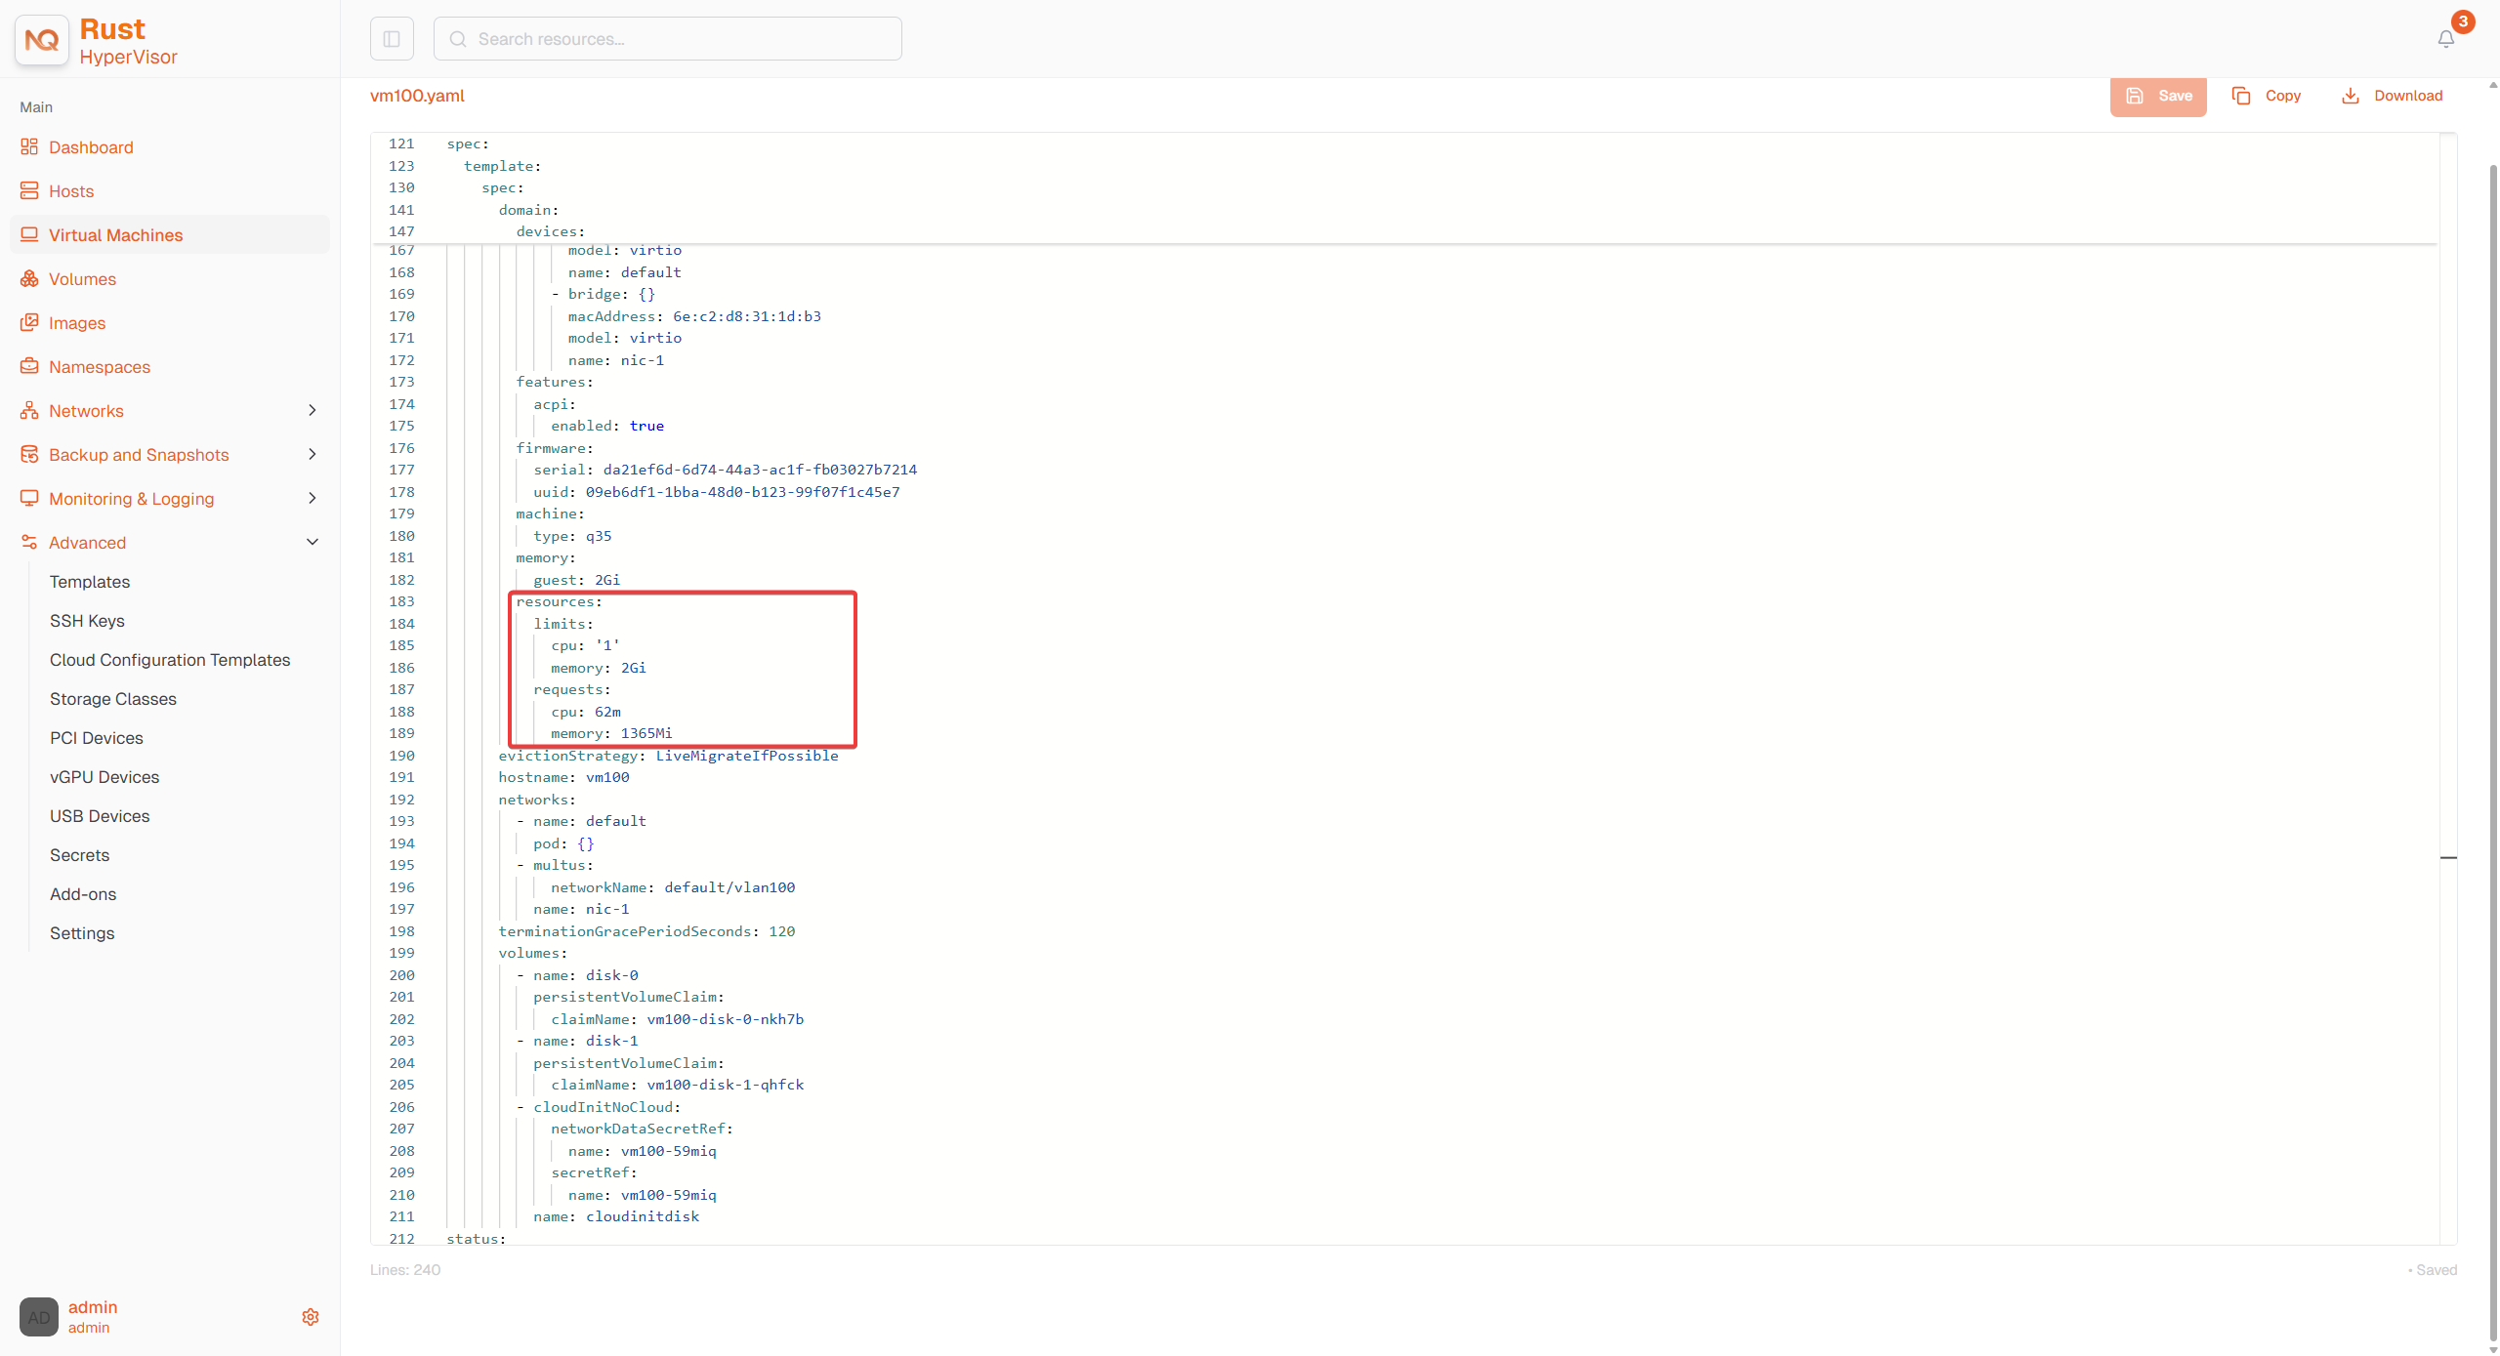Click line number 183
The image size is (2500, 1356).
[x=401, y=601]
